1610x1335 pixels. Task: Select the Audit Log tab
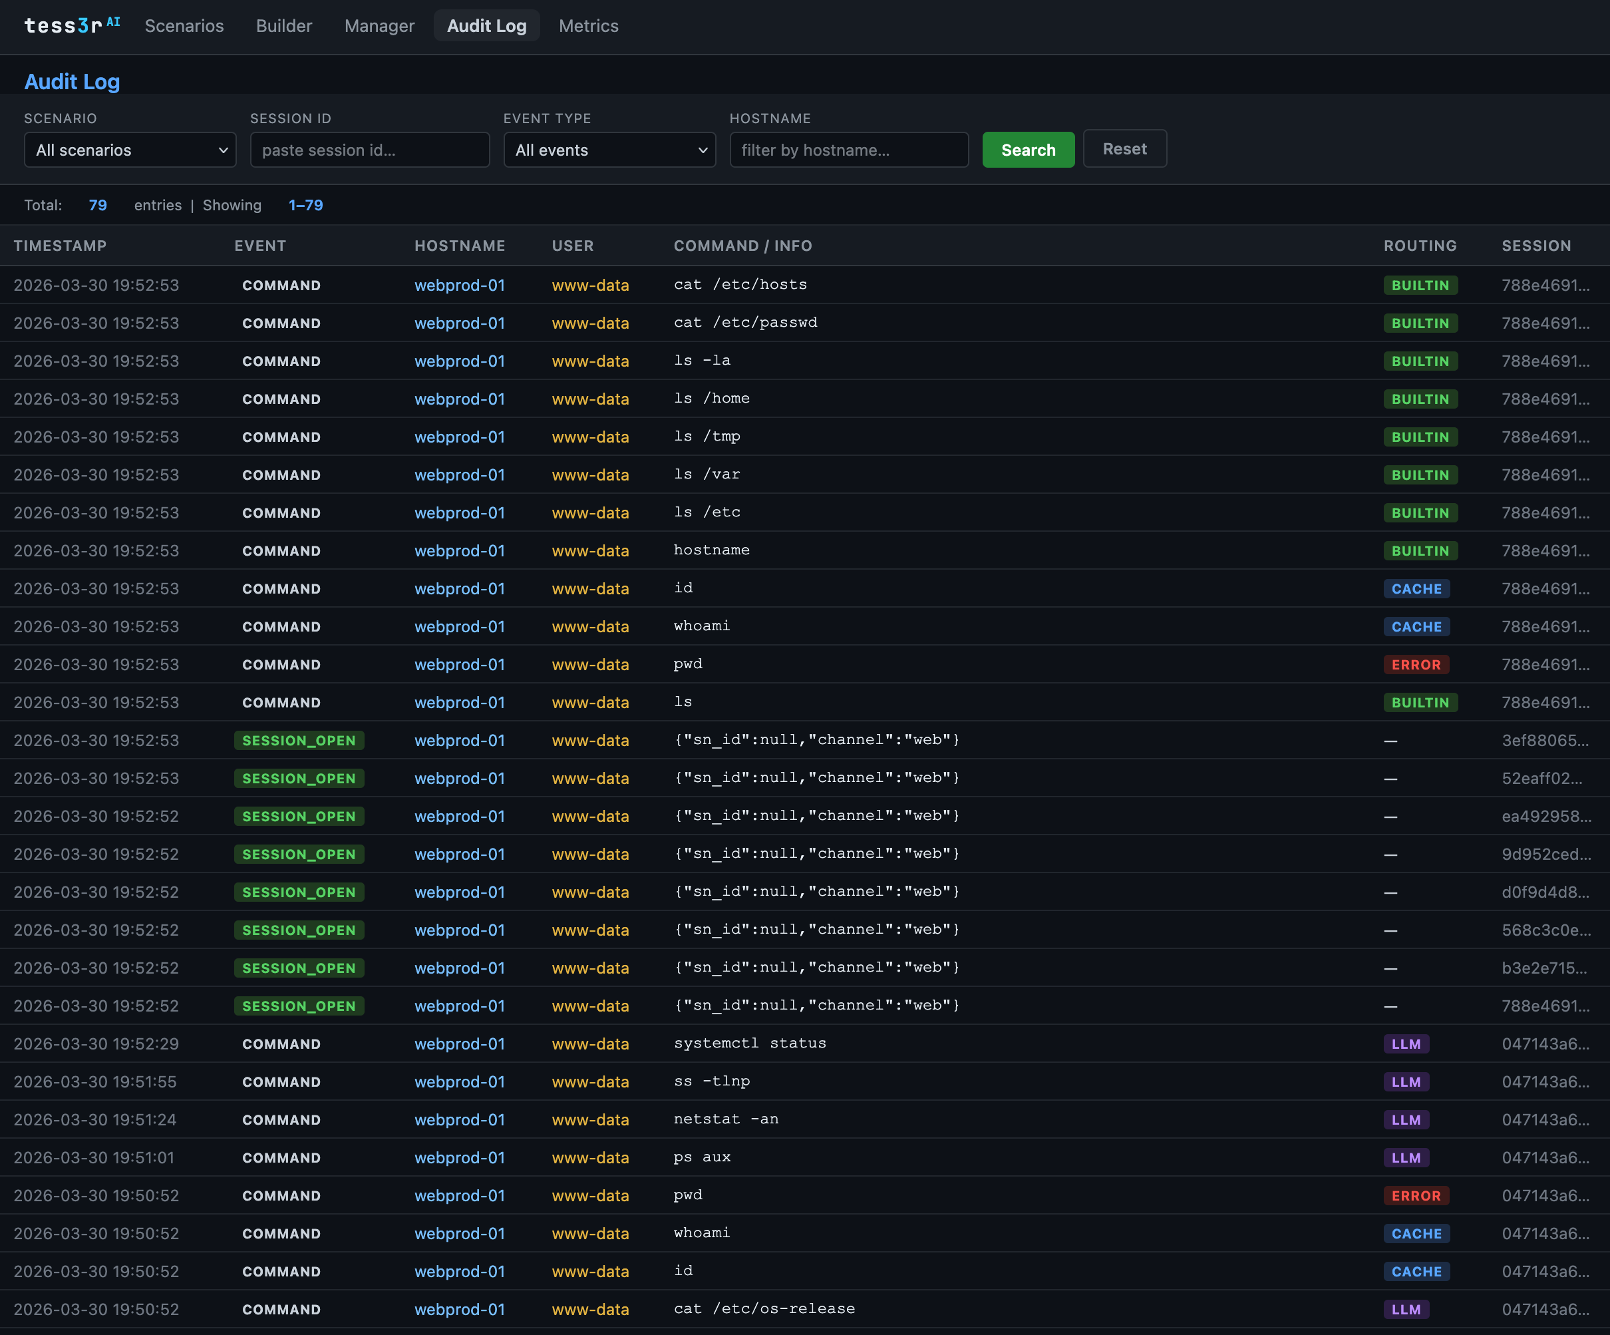(487, 25)
